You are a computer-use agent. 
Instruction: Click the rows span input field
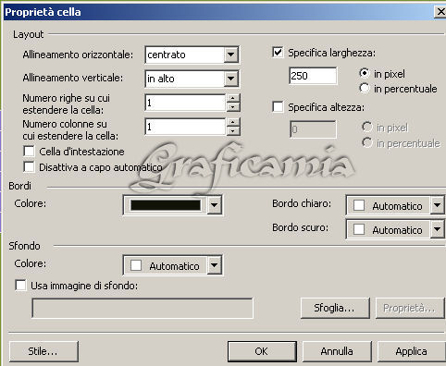pos(185,103)
